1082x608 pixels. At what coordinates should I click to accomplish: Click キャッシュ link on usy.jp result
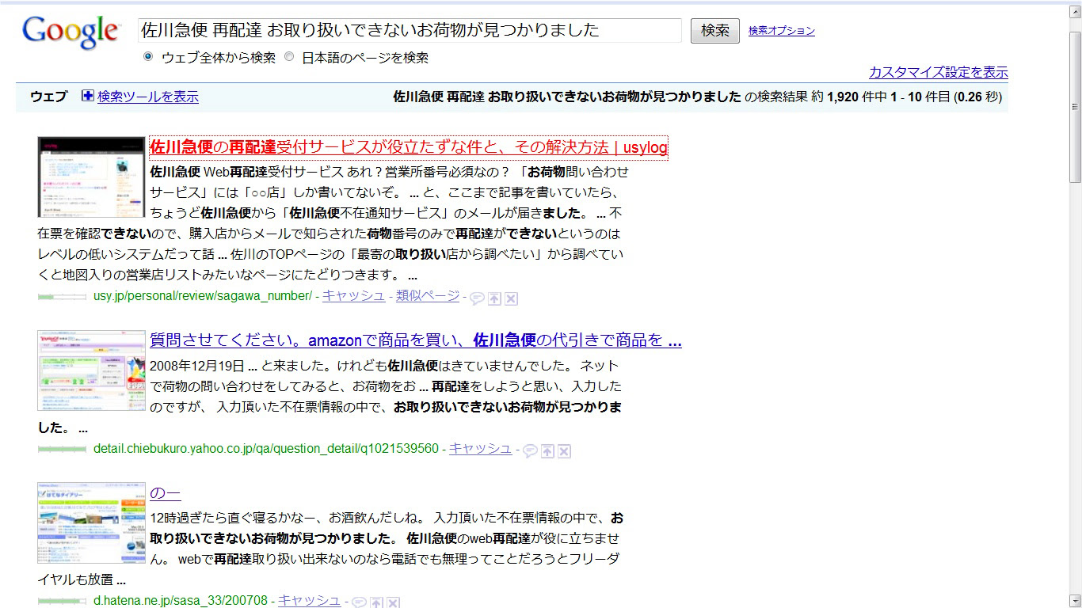tap(353, 296)
